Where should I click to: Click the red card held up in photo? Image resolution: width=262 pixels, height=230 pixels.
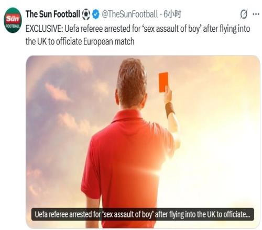163,82
